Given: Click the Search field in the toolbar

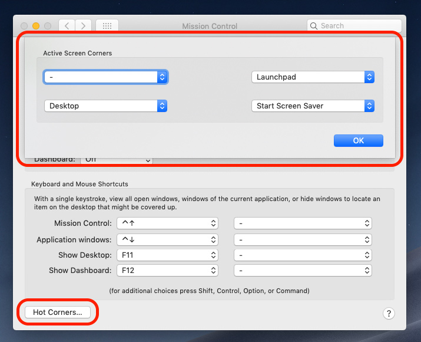Looking at the screenshot, I should (x=354, y=26).
